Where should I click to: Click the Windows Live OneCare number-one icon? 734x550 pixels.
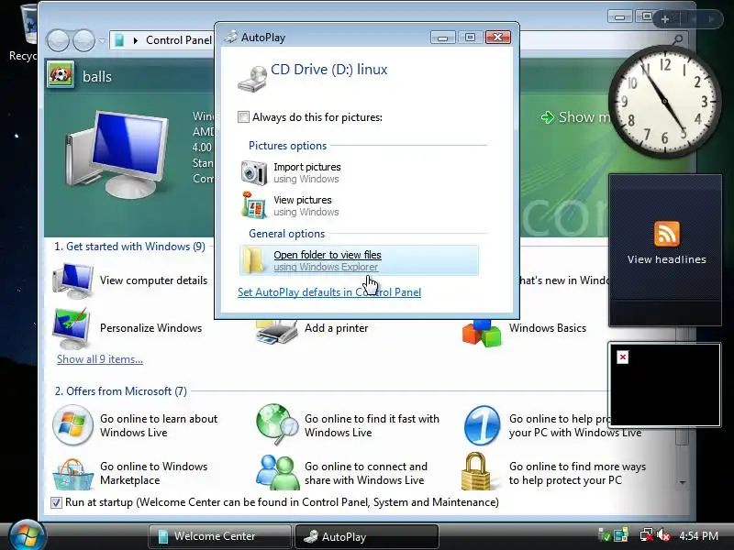coord(483,425)
